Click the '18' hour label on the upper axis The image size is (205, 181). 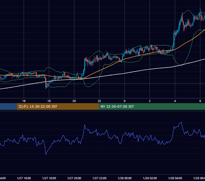[x=49, y=101]
